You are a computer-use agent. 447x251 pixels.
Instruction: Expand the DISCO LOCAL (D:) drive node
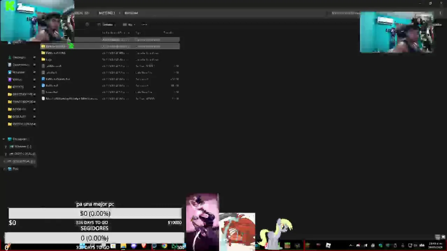[6, 154]
